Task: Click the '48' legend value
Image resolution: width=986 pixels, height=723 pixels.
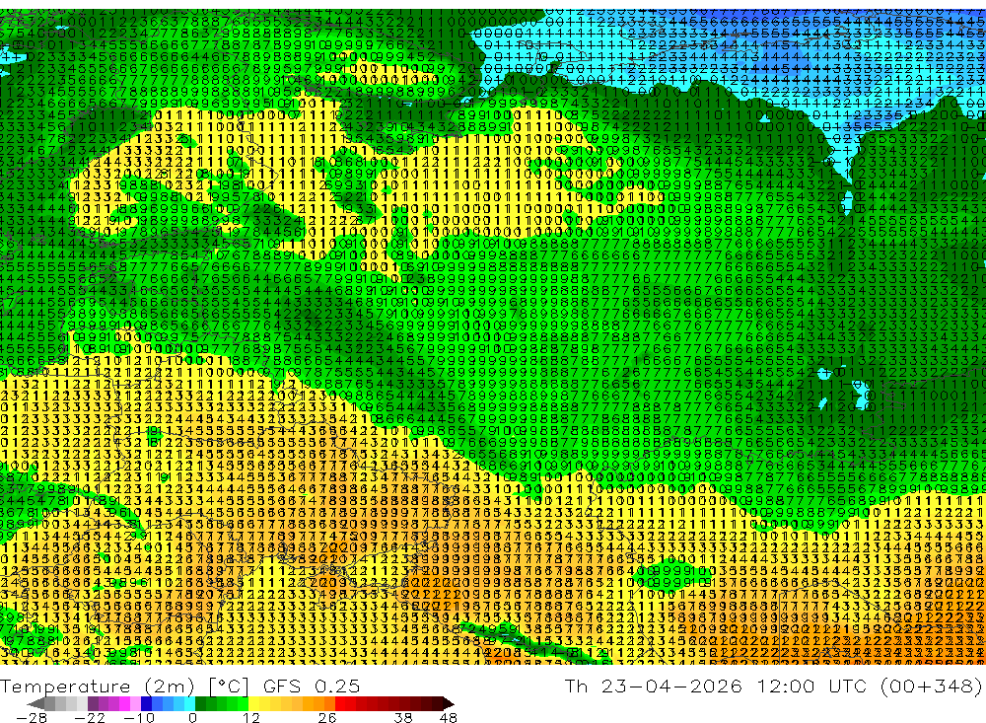Action: (x=449, y=718)
